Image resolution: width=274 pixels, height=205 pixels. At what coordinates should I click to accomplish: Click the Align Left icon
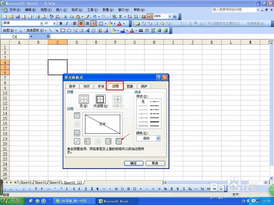click(75, 23)
